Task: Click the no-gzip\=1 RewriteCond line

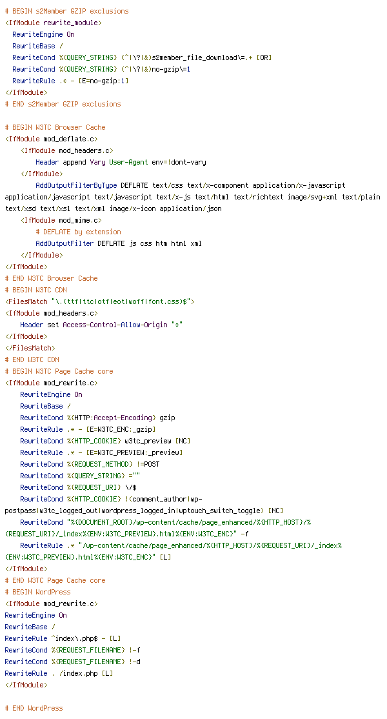Action: 101,69
